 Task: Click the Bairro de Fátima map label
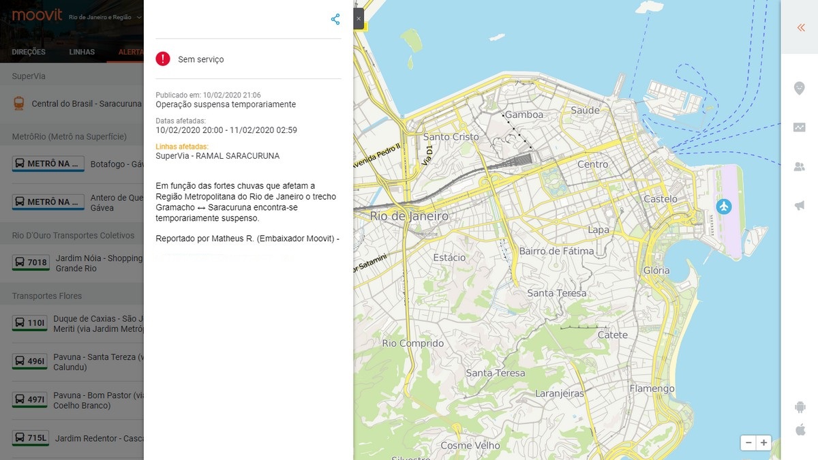pyautogui.click(x=557, y=251)
